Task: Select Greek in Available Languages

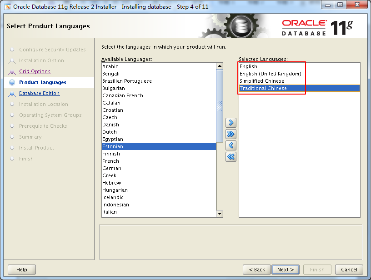Action: (159, 175)
